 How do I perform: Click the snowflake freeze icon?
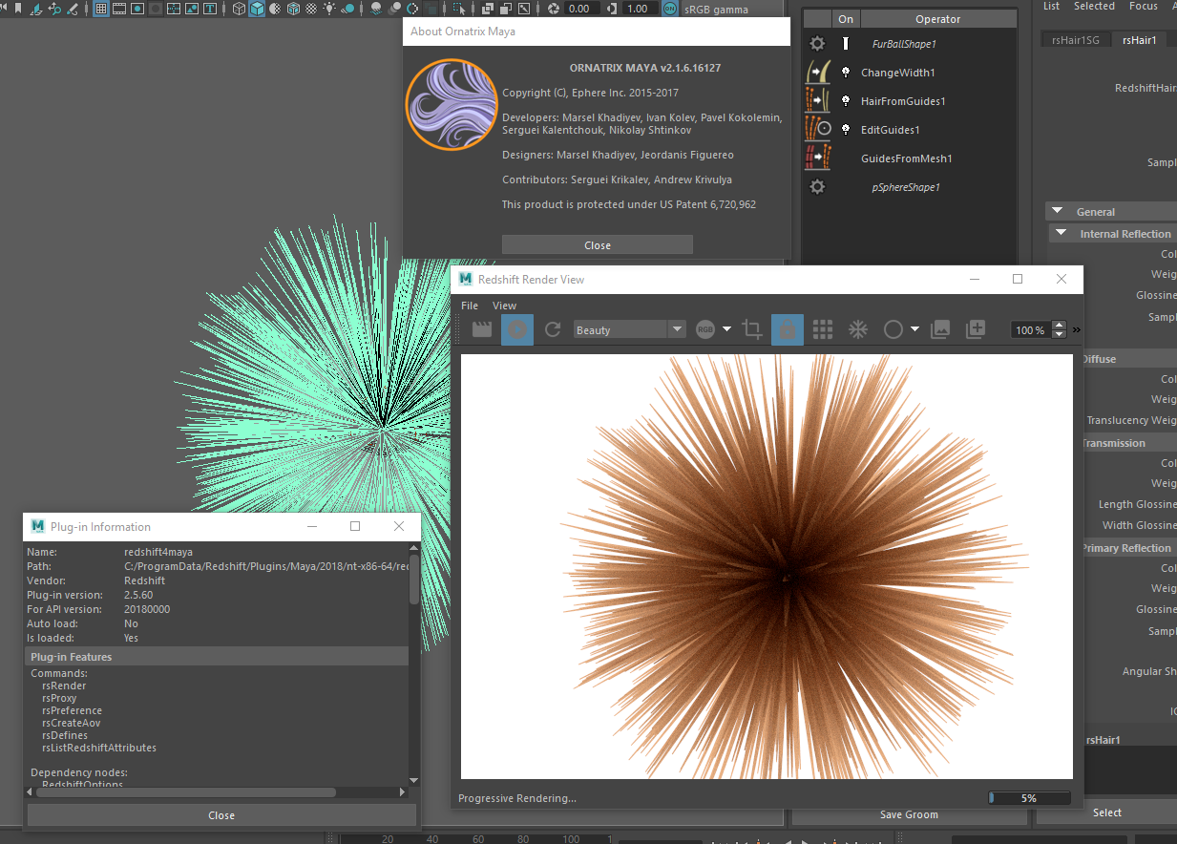click(858, 330)
